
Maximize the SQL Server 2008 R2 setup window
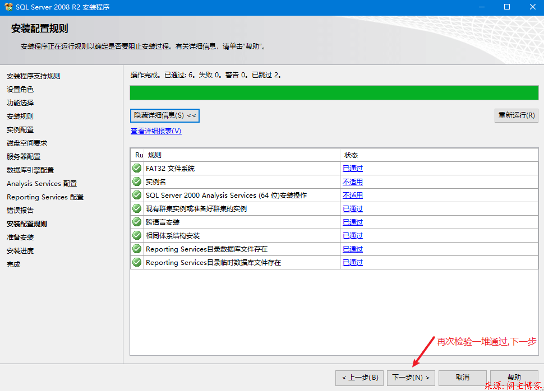pos(507,7)
